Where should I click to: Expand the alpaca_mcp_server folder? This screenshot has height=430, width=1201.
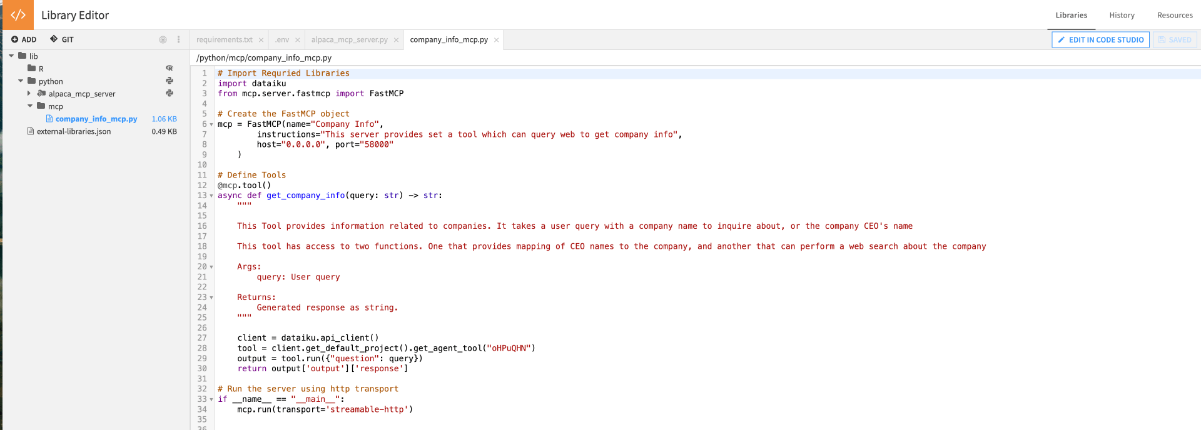[29, 93]
